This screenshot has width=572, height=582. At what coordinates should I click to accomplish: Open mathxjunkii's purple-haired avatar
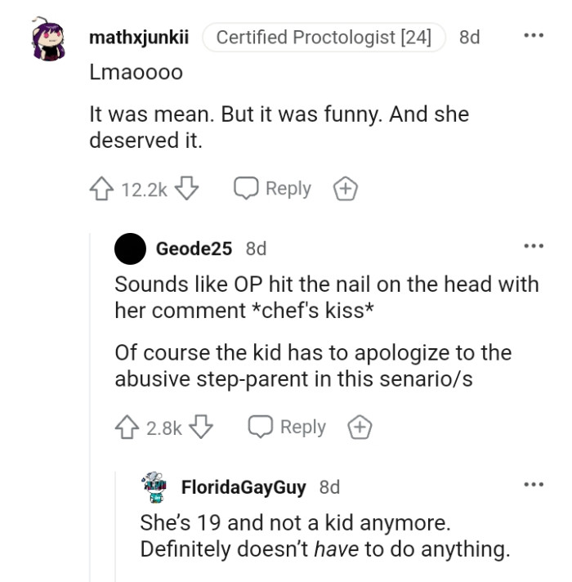point(48,41)
